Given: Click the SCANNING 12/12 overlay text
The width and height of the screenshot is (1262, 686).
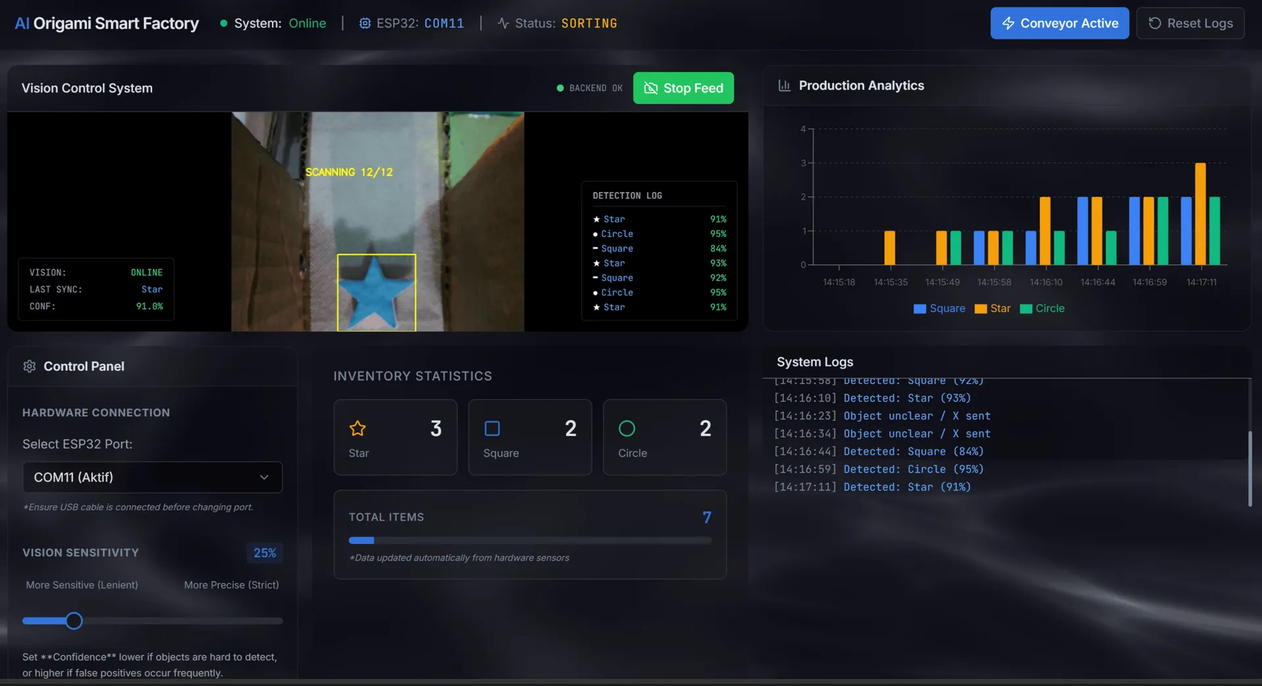Looking at the screenshot, I should click(x=349, y=172).
